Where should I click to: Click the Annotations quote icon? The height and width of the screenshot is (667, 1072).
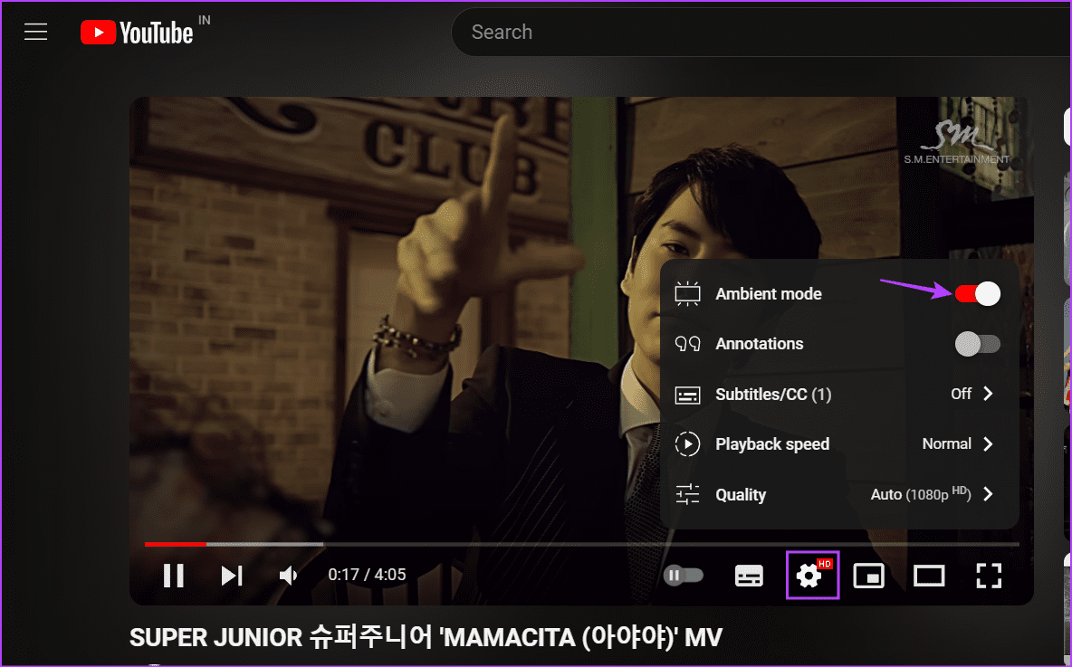point(687,344)
